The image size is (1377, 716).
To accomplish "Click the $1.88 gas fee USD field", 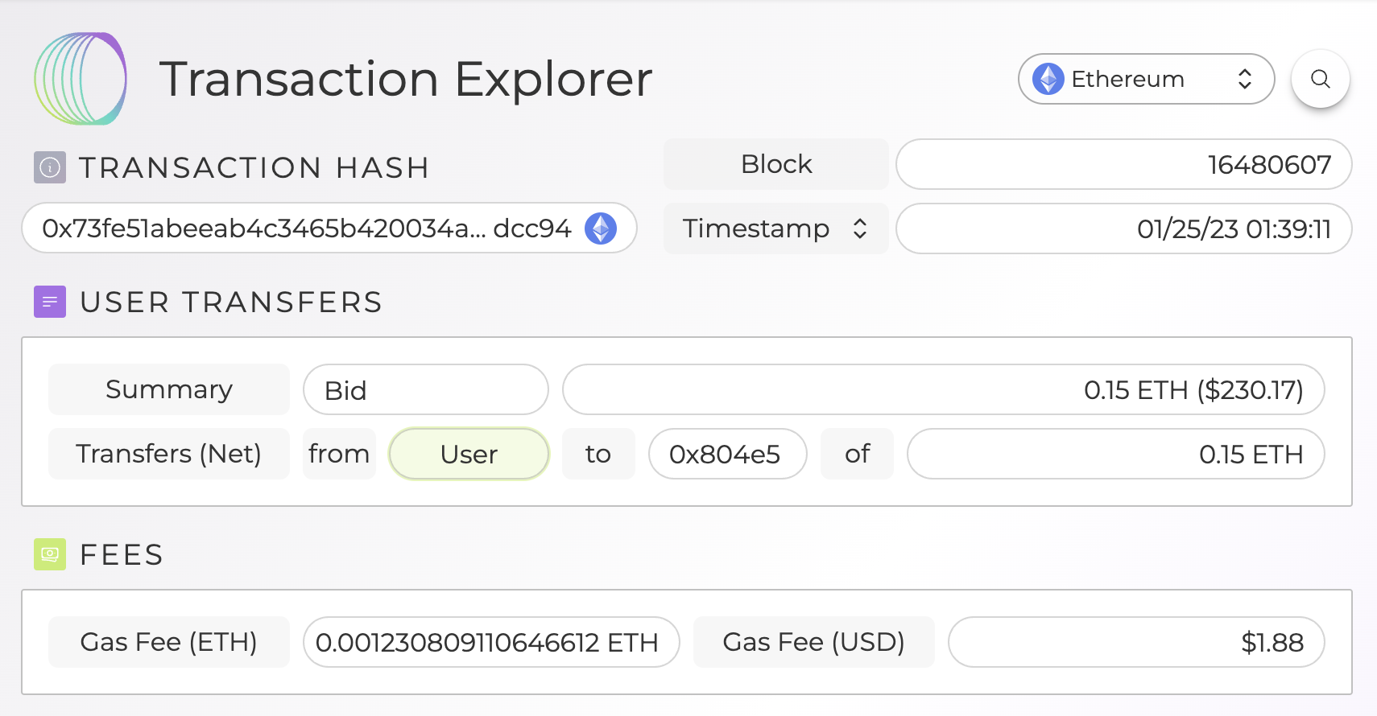I will click(1136, 642).
